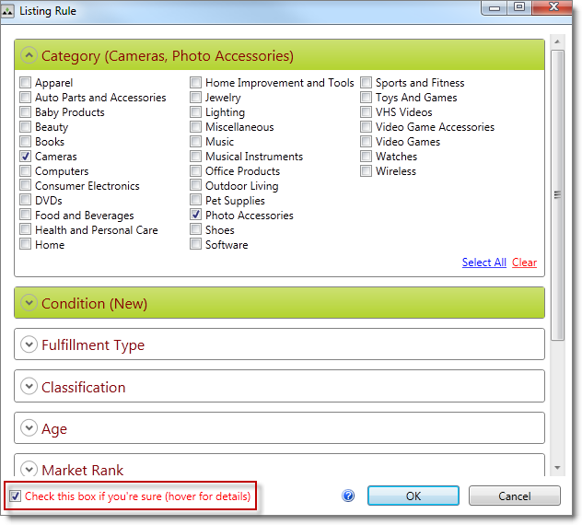Viewport: 582px width, 525px height.
Task: Tick the Musical Instruments checkbox
Action: 196,157
